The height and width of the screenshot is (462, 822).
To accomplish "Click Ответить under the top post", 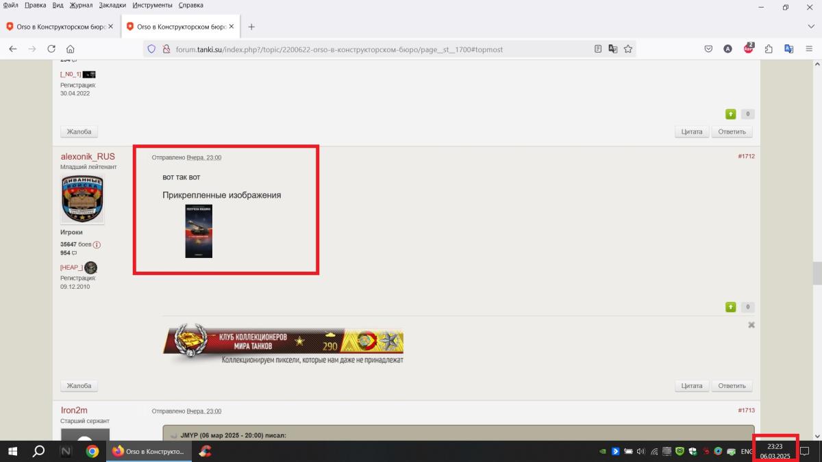I will [x=732, y=131].
